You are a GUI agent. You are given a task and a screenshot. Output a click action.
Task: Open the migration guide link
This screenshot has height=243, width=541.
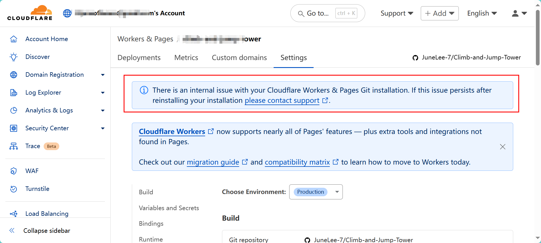[213, 162]
